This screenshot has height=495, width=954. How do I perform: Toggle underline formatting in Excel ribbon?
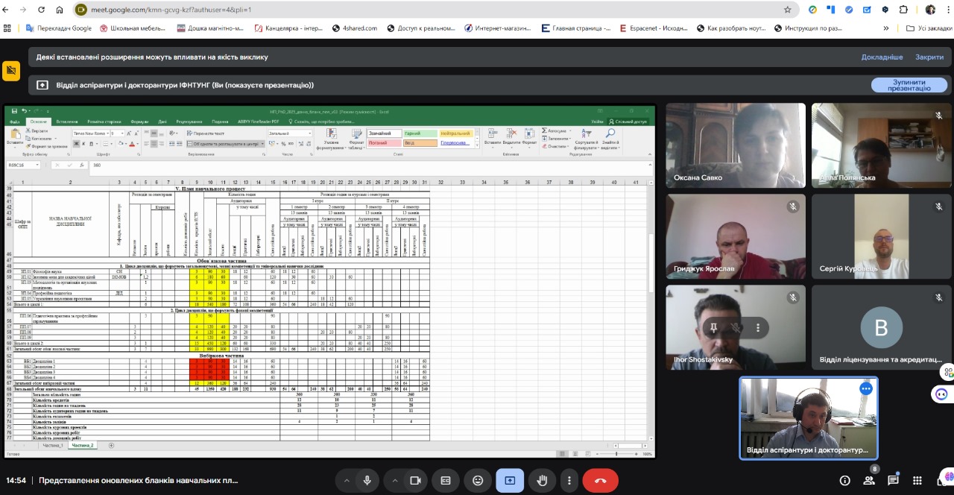point(91,144)
